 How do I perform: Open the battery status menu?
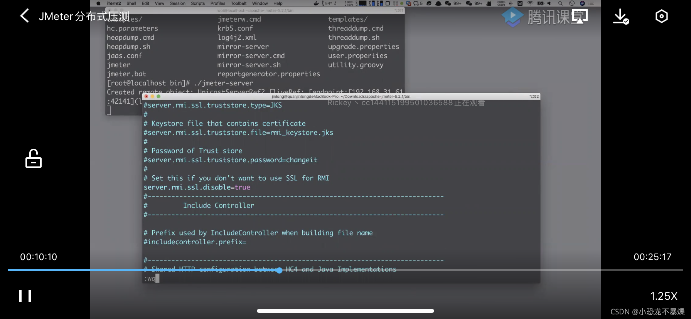[541, 3]
